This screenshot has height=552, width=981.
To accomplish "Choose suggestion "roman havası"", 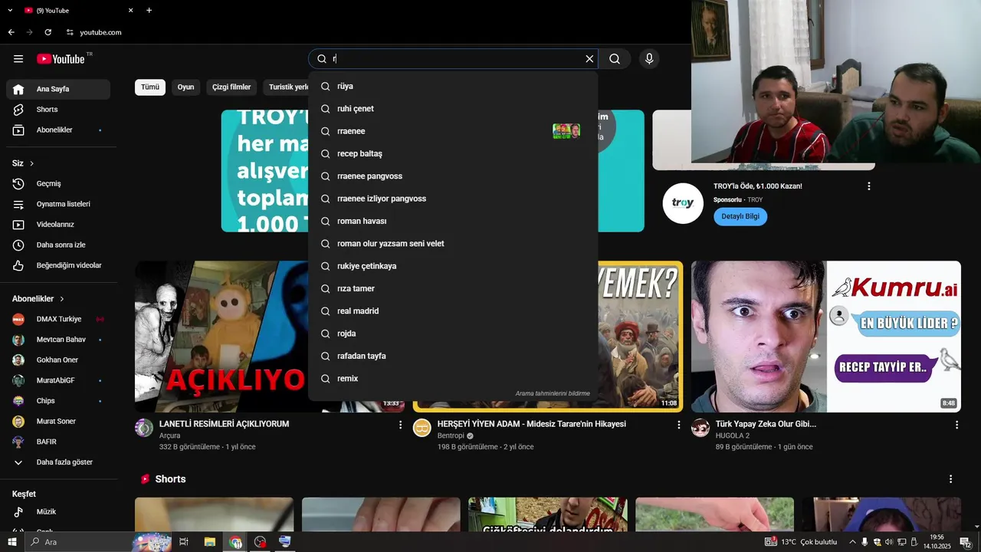I will point(453,222).
